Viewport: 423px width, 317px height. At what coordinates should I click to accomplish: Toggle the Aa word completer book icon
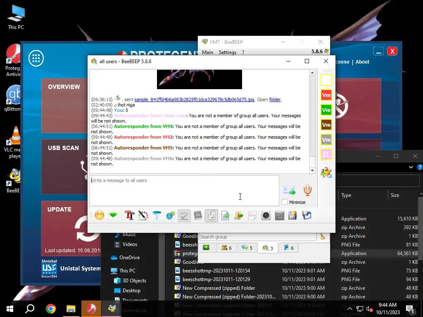tap(198, 215)
